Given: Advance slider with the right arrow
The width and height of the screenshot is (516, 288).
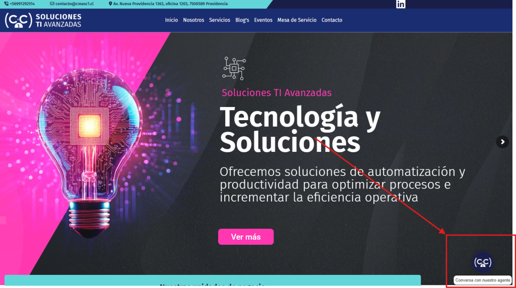Looking at the screenshot, I should 502,142.
